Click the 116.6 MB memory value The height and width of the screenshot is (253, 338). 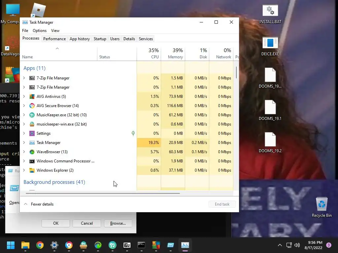click(x=175, y=106)
